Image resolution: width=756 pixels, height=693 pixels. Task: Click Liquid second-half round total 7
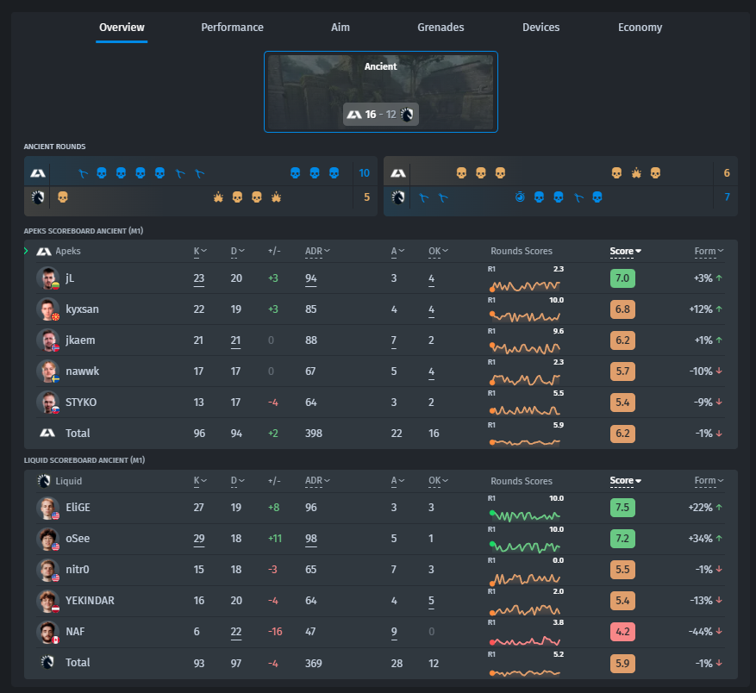click(727, 197)
